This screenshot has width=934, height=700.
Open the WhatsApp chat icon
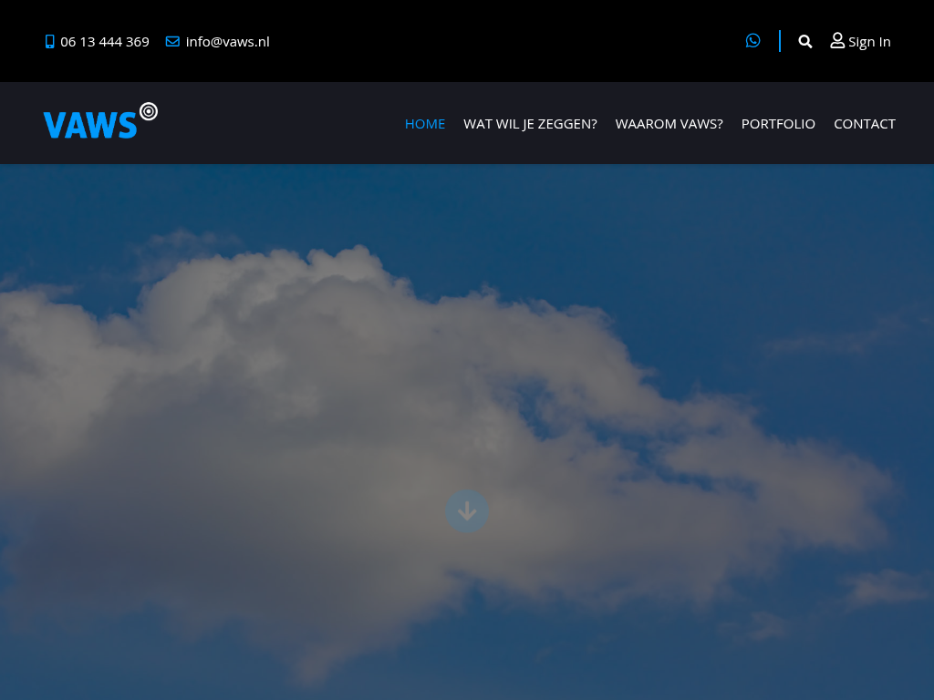point(752,41)
